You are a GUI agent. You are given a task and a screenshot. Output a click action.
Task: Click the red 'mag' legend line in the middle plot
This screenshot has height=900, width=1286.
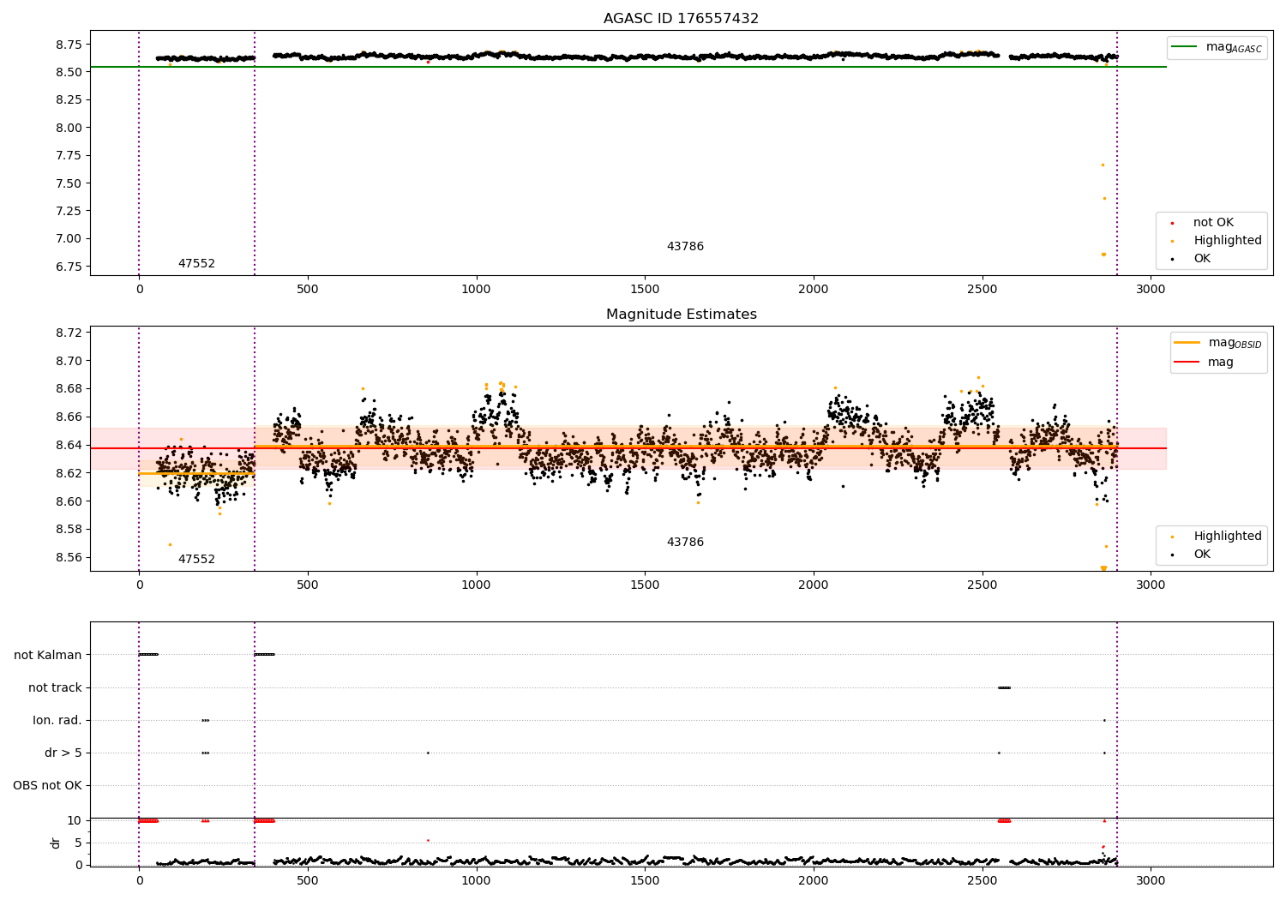point(1187,362)
